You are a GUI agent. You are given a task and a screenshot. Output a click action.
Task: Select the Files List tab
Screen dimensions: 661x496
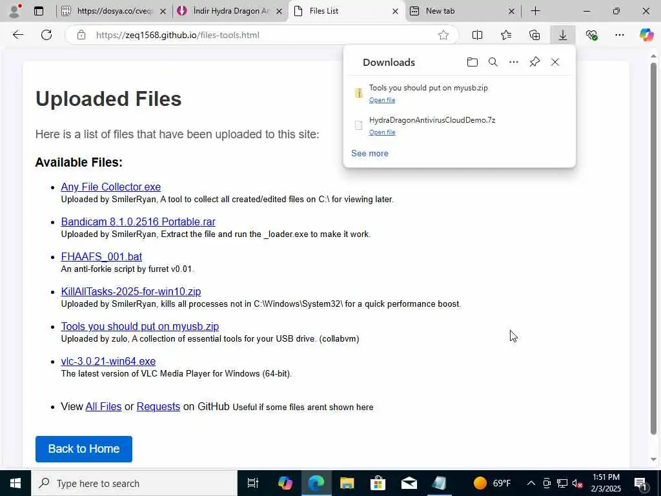[x=346, y=11]
